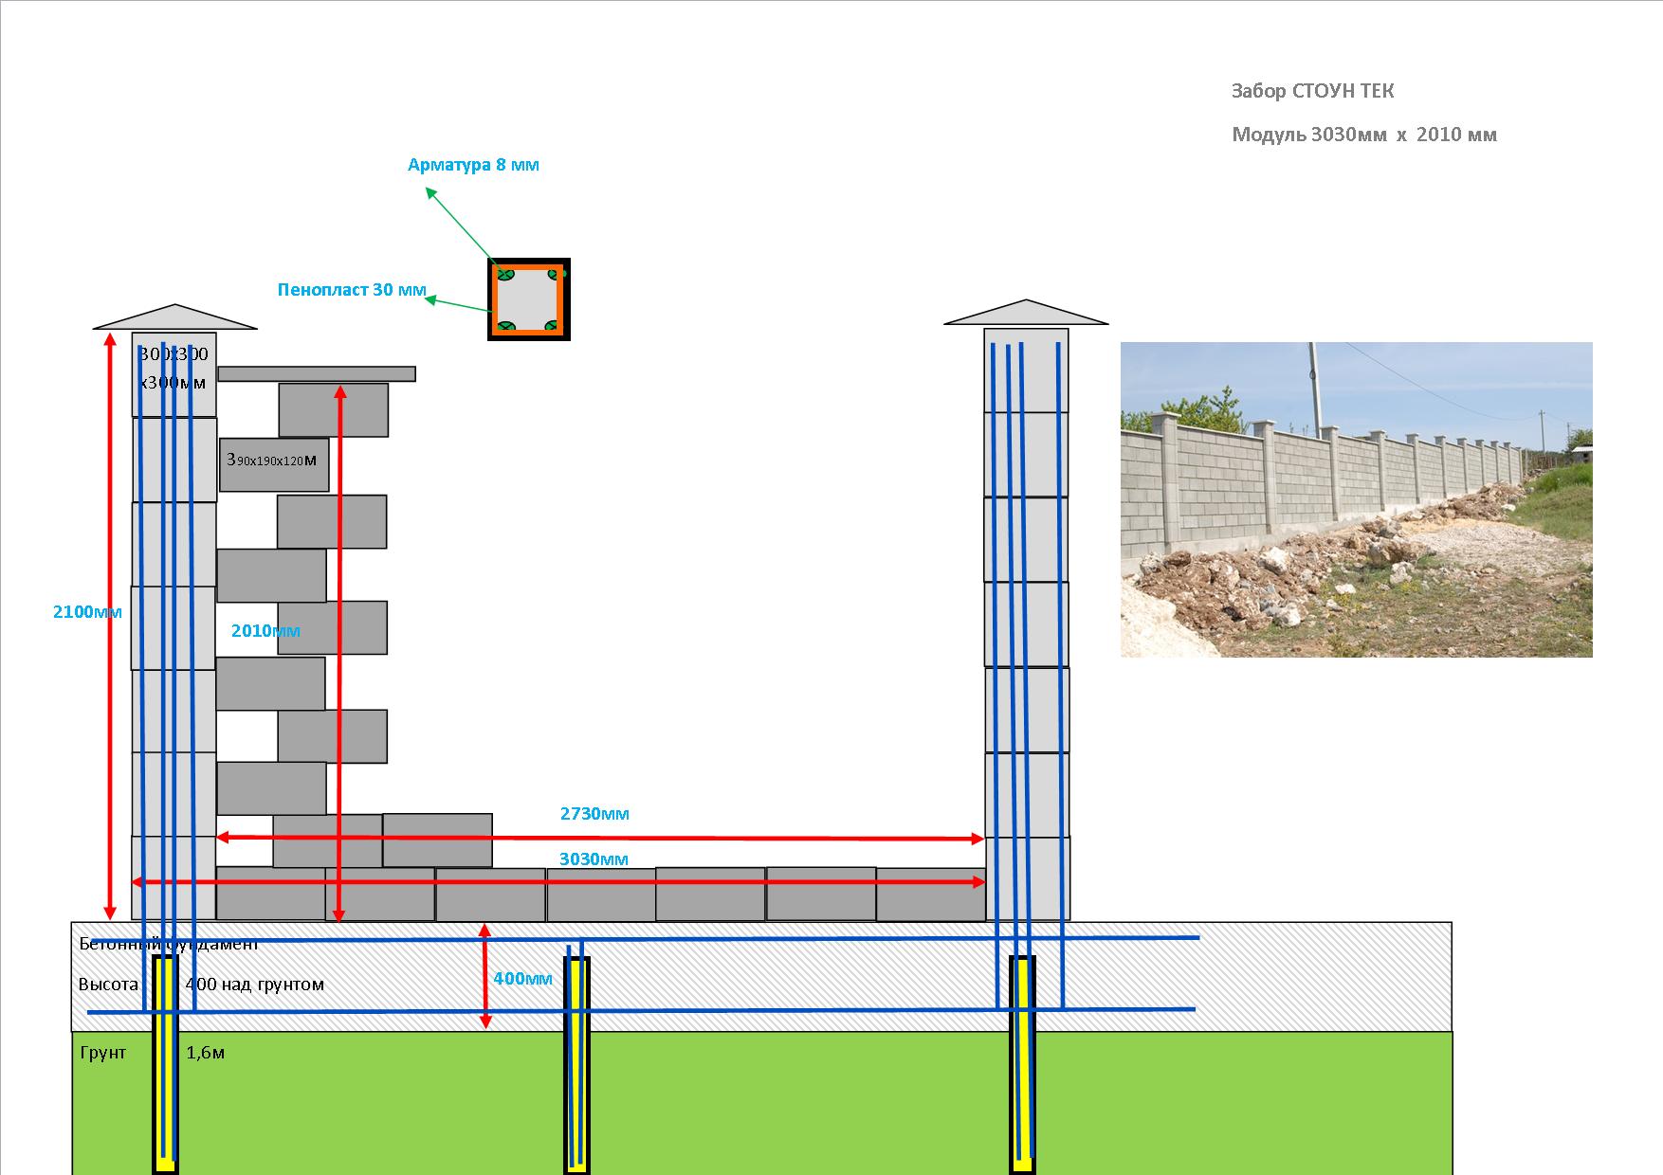Select the "Модуль 3030мм x 2010 мм" text
Screen dimensions: 1663x1175
[x=1364, y=135]
